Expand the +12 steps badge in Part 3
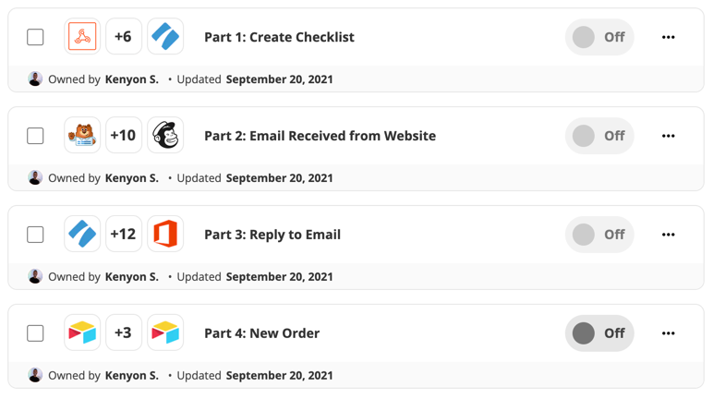 pos(124,235)
